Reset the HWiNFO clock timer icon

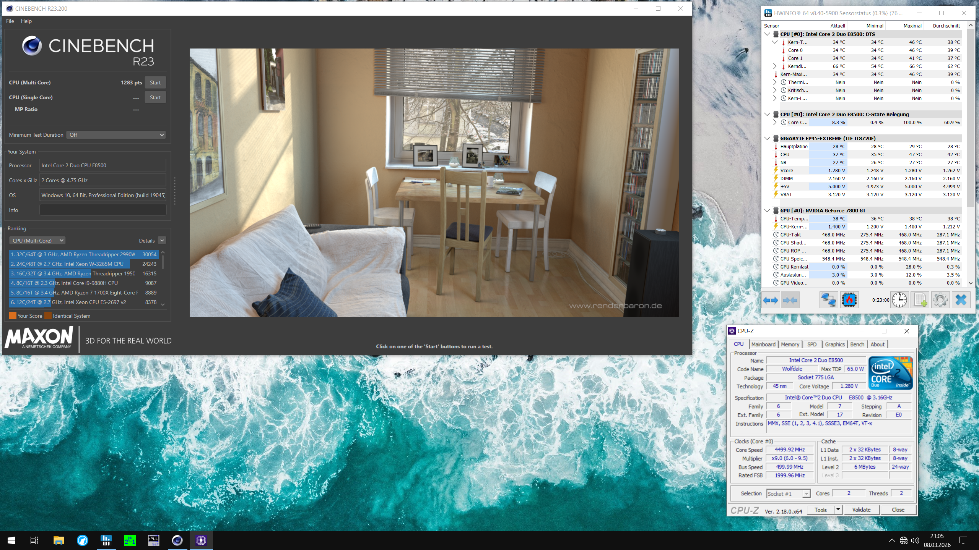pos(899,300)
